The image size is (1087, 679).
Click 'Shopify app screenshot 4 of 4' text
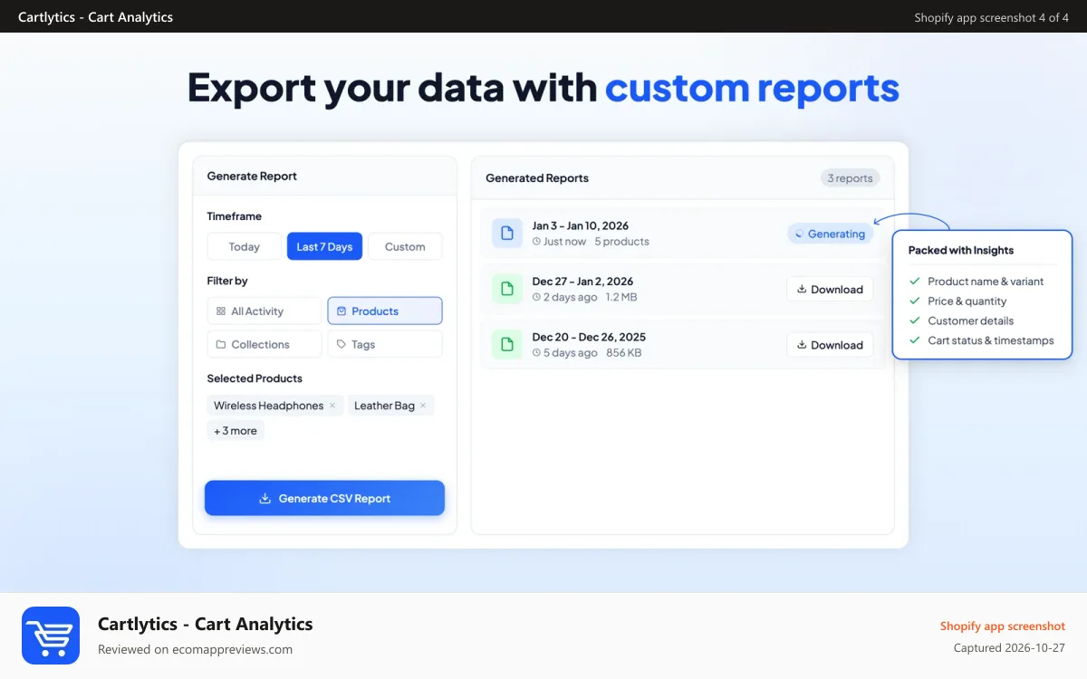tap(992, 18)
